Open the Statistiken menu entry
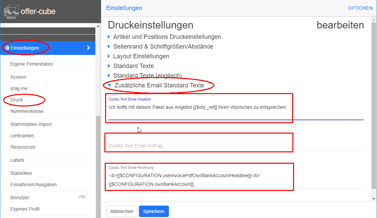Screen dimensions: 377x218 (x=21, y=173)
